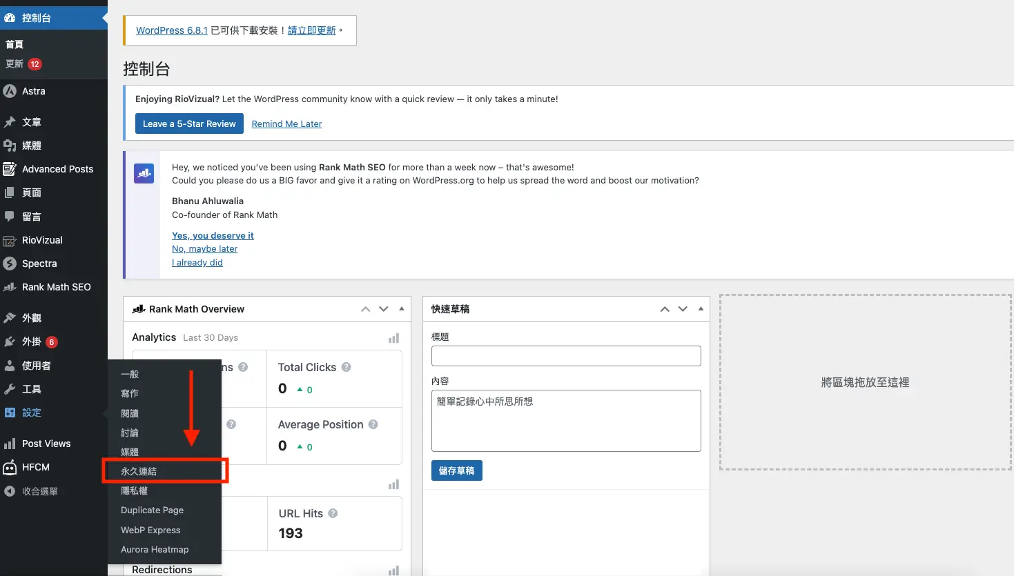
Task: Click the comment bubble icon beside 留言
Action: [x=10, y=217]
